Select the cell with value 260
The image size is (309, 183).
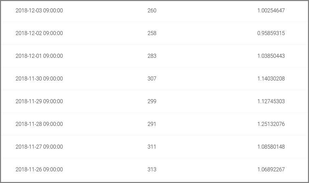[152, 11]
